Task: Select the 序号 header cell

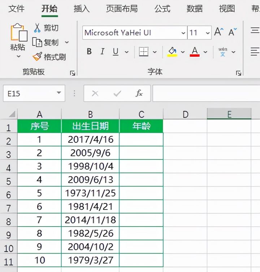Action: pyautogui.click(x=39, y=126)
